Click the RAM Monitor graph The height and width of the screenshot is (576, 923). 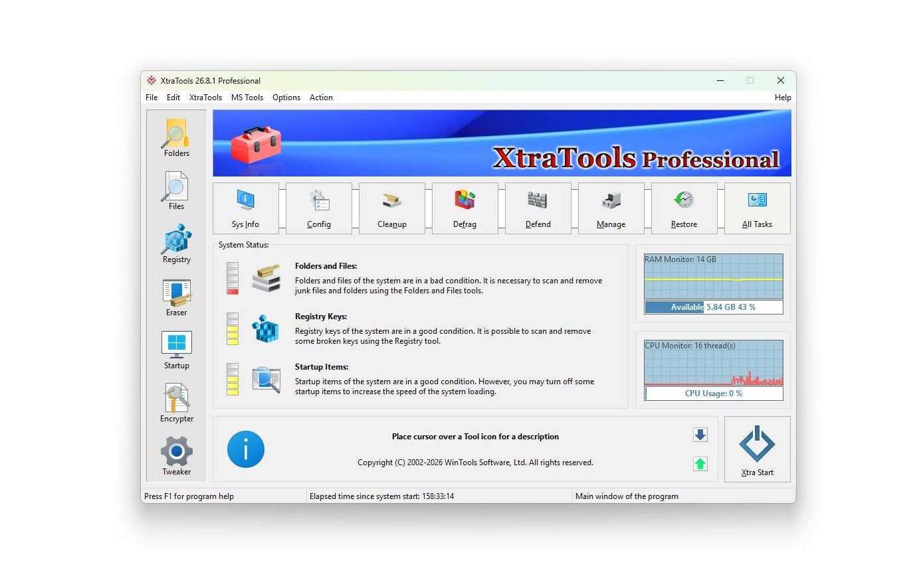point(714,276)
